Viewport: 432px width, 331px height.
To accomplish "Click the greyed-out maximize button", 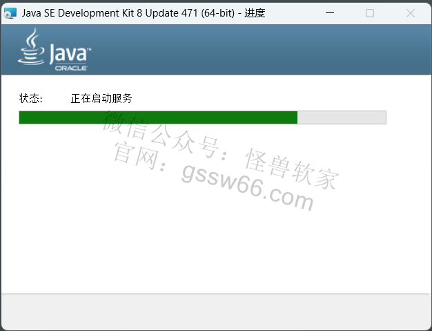I will [x=370, y=13].
